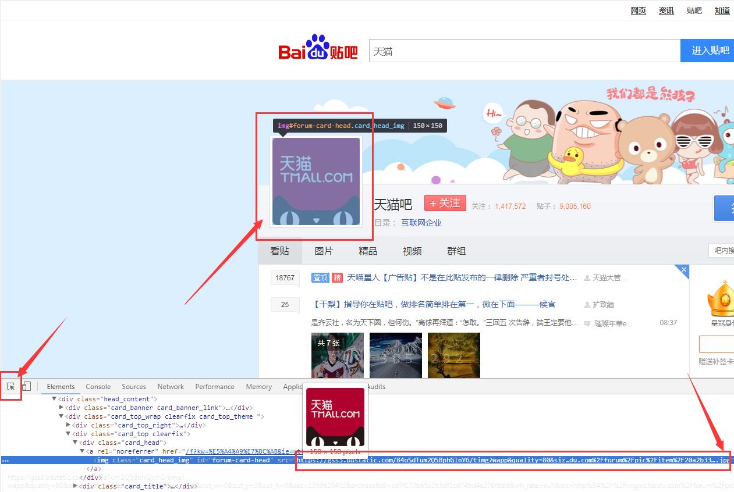Click the author name 天猫大管
This screenshot has height=492, width=734.
[x=609, y=278]
